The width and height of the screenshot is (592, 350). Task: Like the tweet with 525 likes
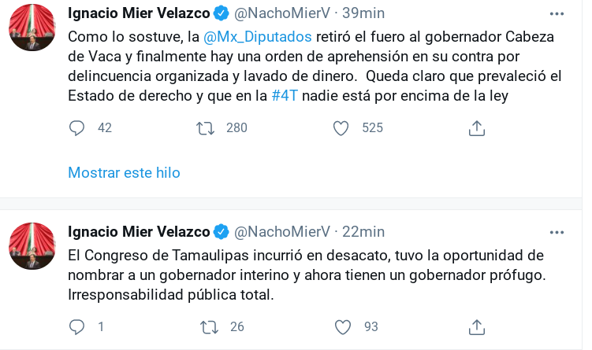(x=341, y=128)
